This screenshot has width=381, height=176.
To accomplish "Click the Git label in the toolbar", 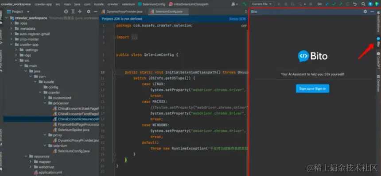I will click(x=319, y=4).
